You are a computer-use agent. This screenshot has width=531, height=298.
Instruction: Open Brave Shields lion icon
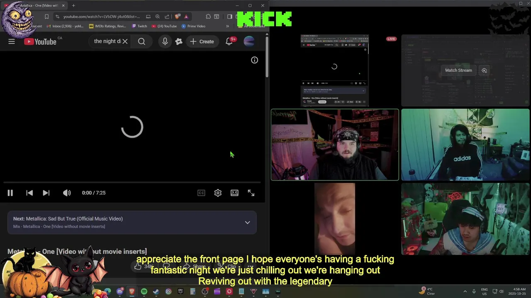click(x=178, y=17)
